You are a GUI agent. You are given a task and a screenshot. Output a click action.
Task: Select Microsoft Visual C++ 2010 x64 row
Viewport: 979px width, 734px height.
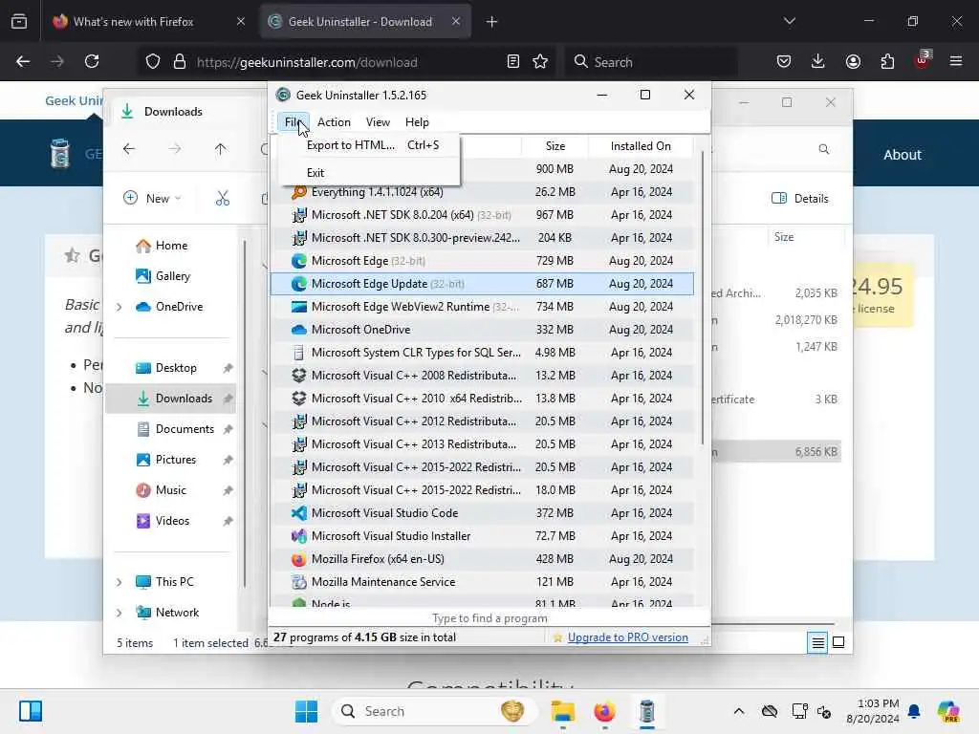click(x=482, y=399)
